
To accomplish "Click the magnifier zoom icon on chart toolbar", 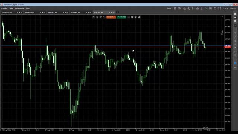I will click(x=93, y=17).
